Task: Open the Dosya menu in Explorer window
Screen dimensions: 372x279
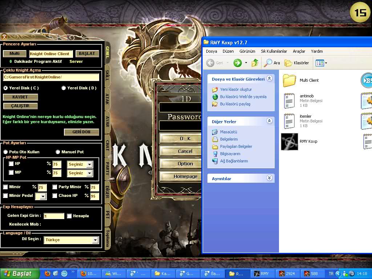Action: click(x=211, y=51)
